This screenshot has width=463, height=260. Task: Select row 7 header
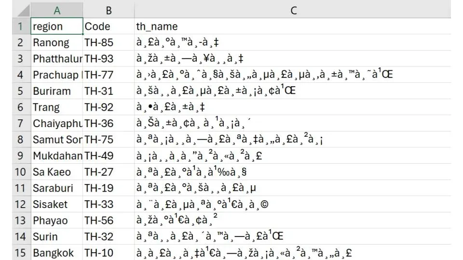(21, 124)
